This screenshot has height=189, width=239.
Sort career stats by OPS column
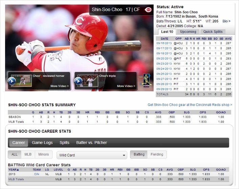pos(206,170)
